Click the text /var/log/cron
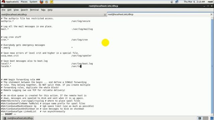 click(x=80, y=40)
